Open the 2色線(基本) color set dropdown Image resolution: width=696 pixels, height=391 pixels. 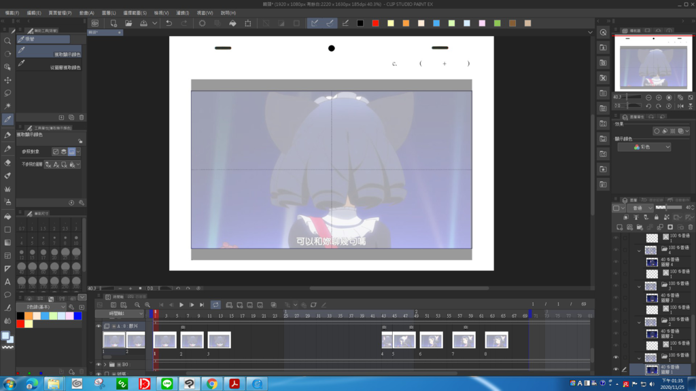[41, 307]
